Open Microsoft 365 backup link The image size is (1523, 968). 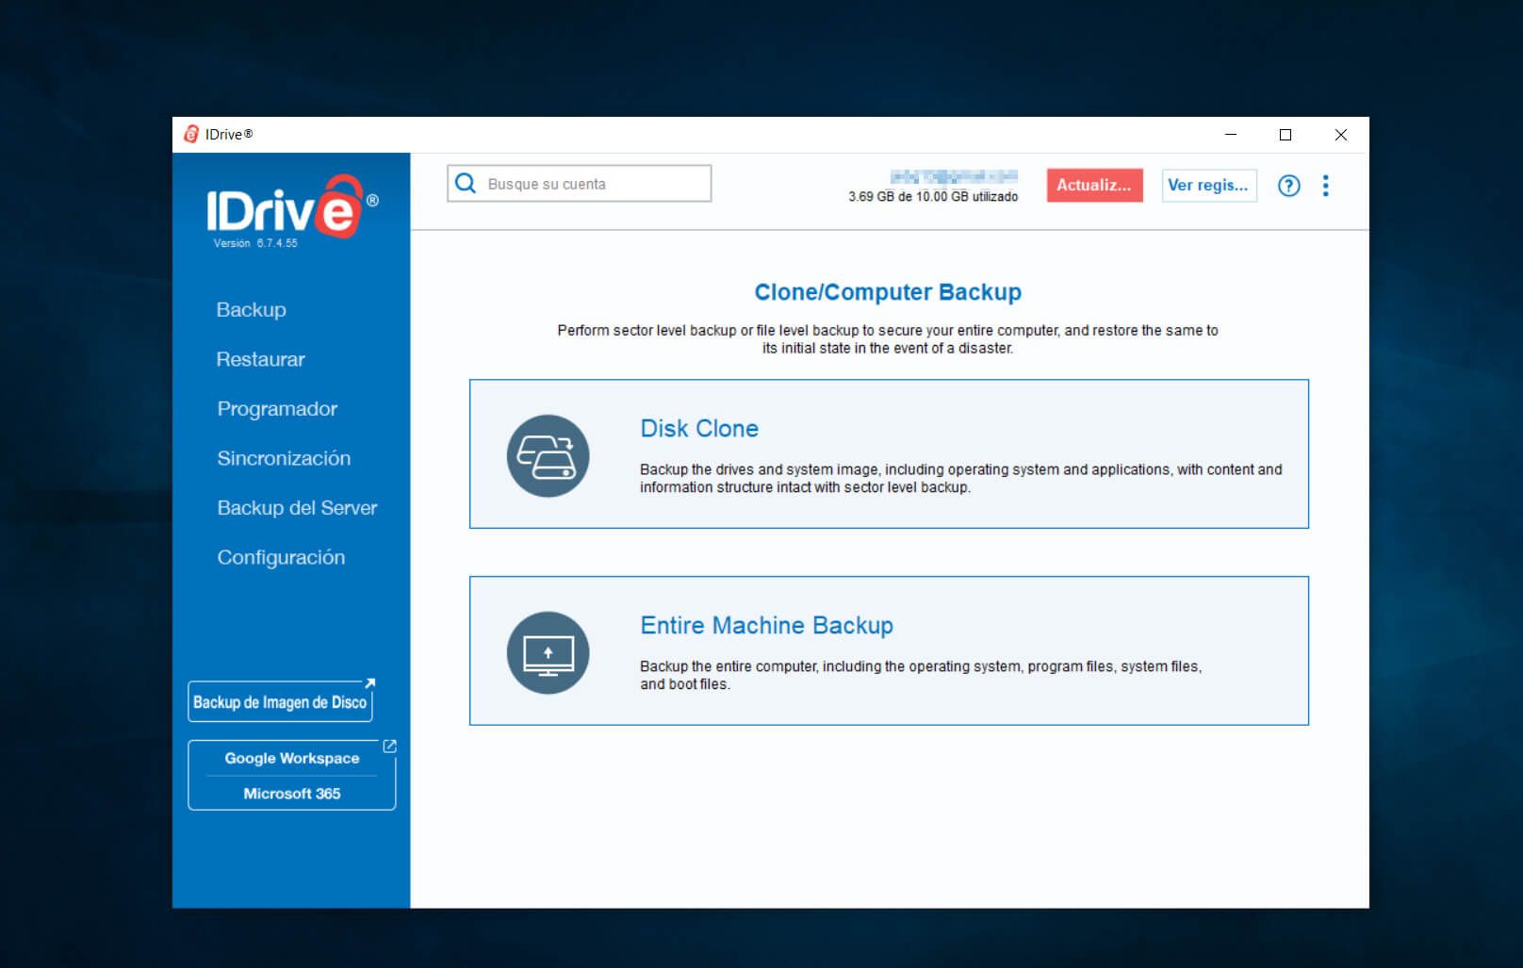tap(291, 794)
